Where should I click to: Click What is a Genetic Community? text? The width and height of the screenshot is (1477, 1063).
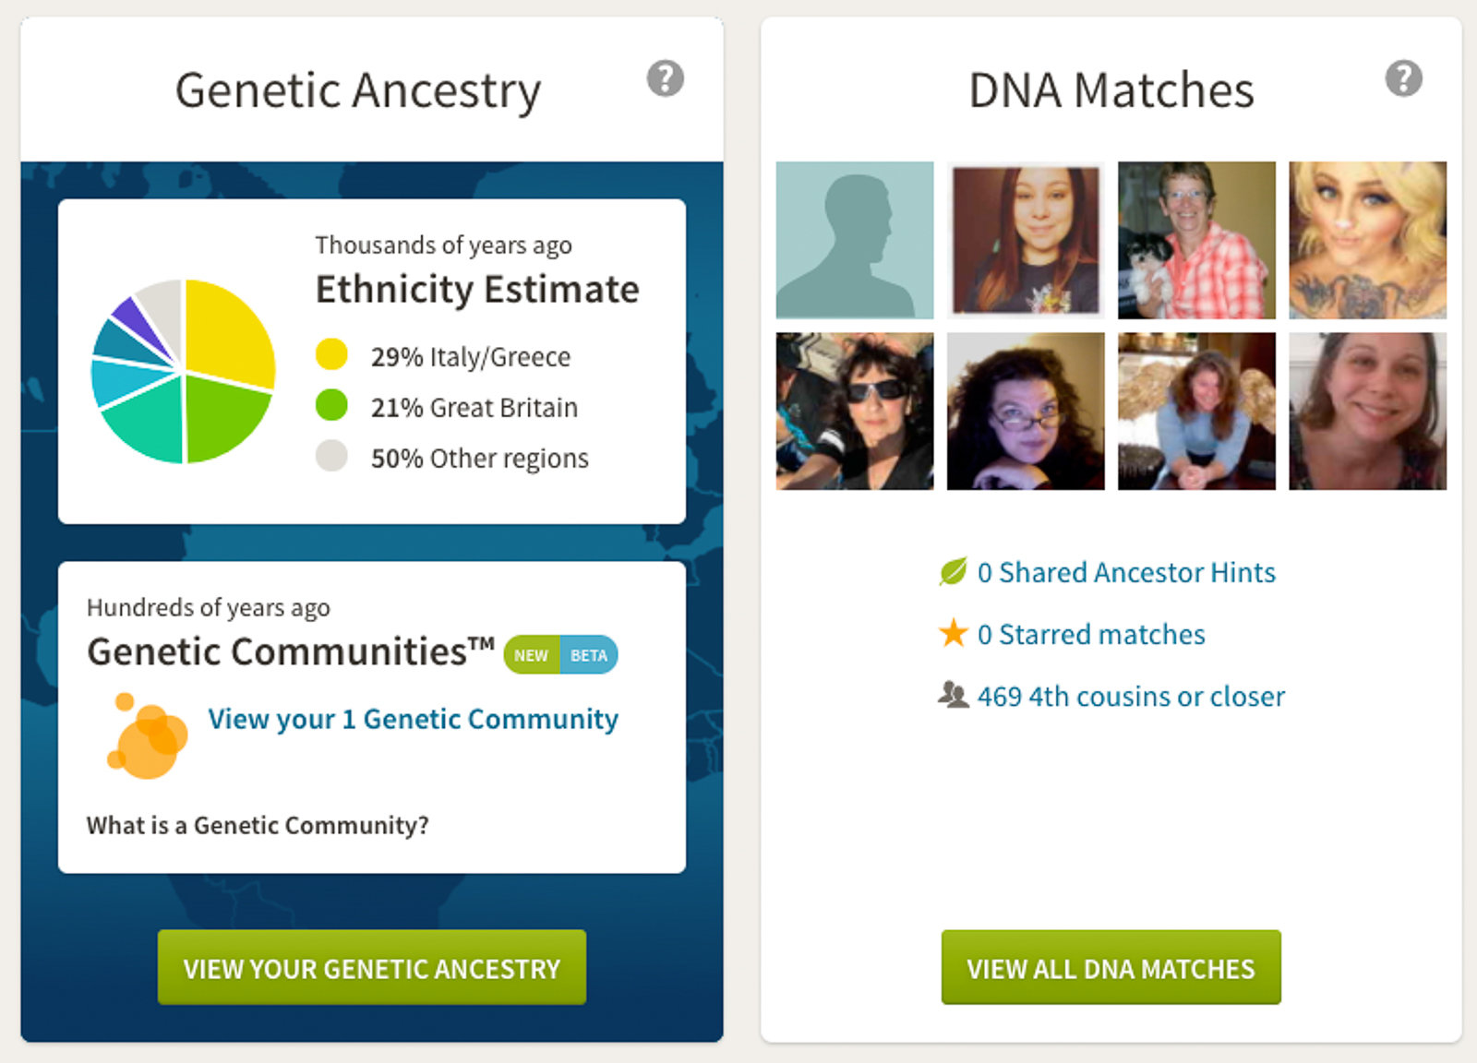pyautogui.click(x=258, y=825)
